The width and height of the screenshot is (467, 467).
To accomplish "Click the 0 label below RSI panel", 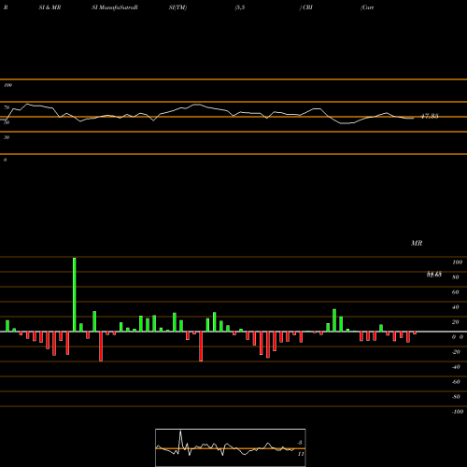I will point(5,160).
